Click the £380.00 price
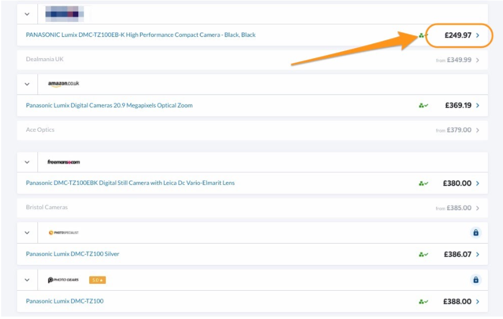The width and height of the screenshot is (503, 319). point(457,183)
